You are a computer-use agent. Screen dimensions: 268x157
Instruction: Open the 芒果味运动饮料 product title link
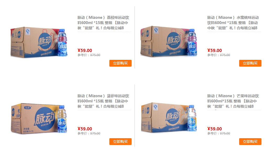tap(233, 101)
